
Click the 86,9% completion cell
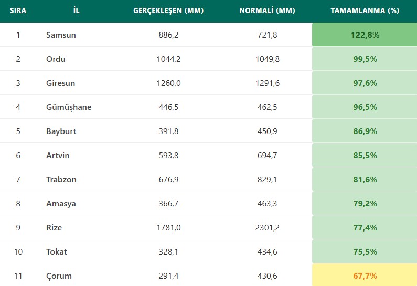click(x=365, y=131)
